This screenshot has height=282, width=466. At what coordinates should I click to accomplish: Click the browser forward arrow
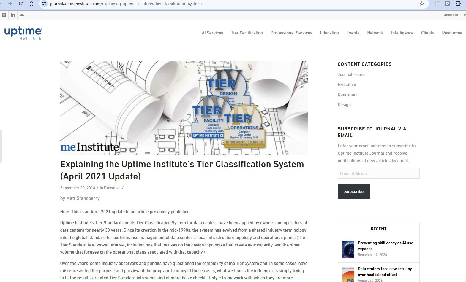[x=10, y=4]
